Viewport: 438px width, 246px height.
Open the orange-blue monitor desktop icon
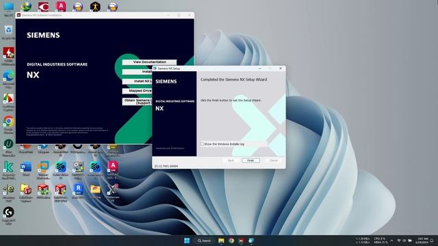click(43, 169)
